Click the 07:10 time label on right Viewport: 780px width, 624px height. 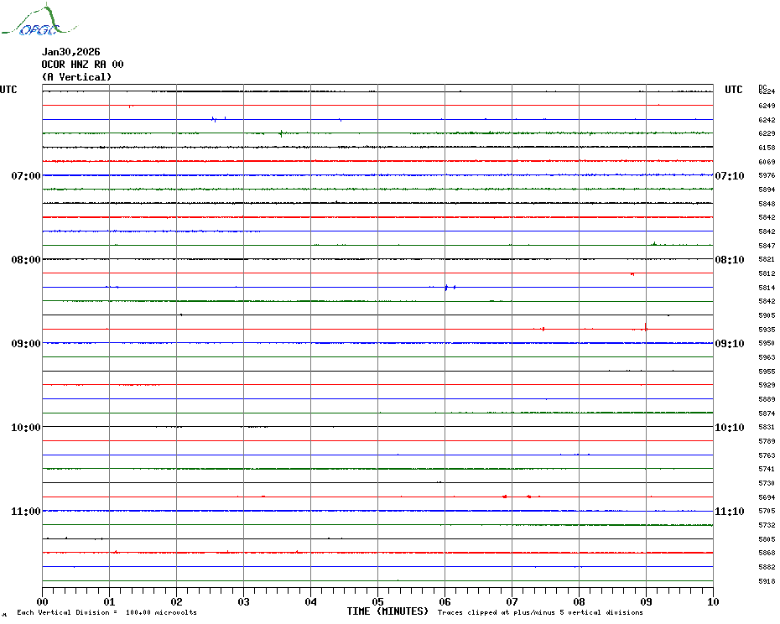coord(729,176)
